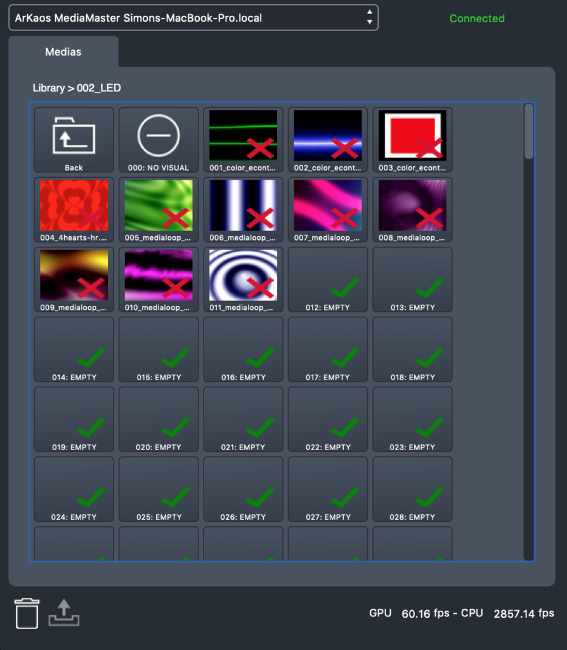This screenshot has width=567, height=650.
Task: Select the 000: NO VISUAL slot
Action: click(158, 140)
